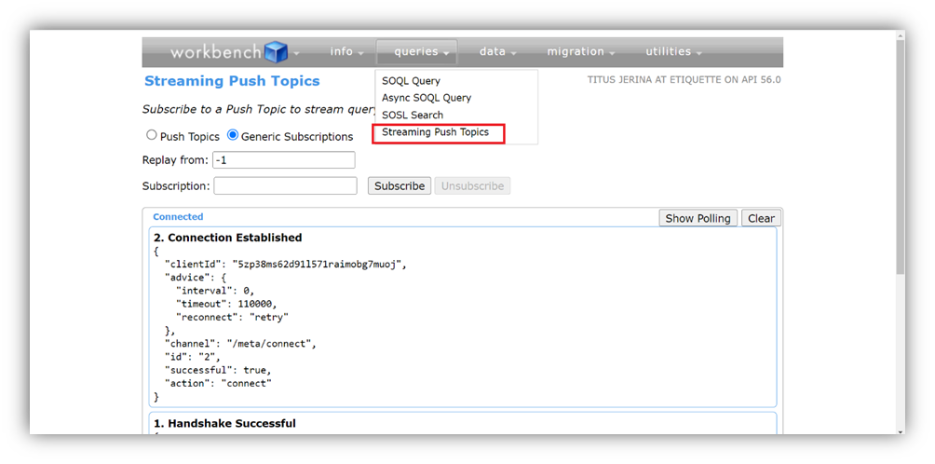Click the Show Polling button
This screenshot has width=935, height=464.
point(698,218)
